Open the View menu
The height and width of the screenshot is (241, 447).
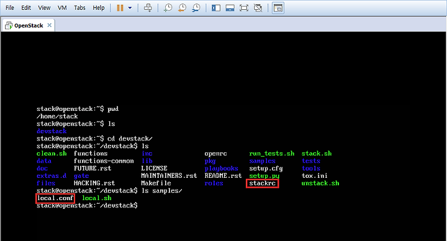[x=44, y=8]
